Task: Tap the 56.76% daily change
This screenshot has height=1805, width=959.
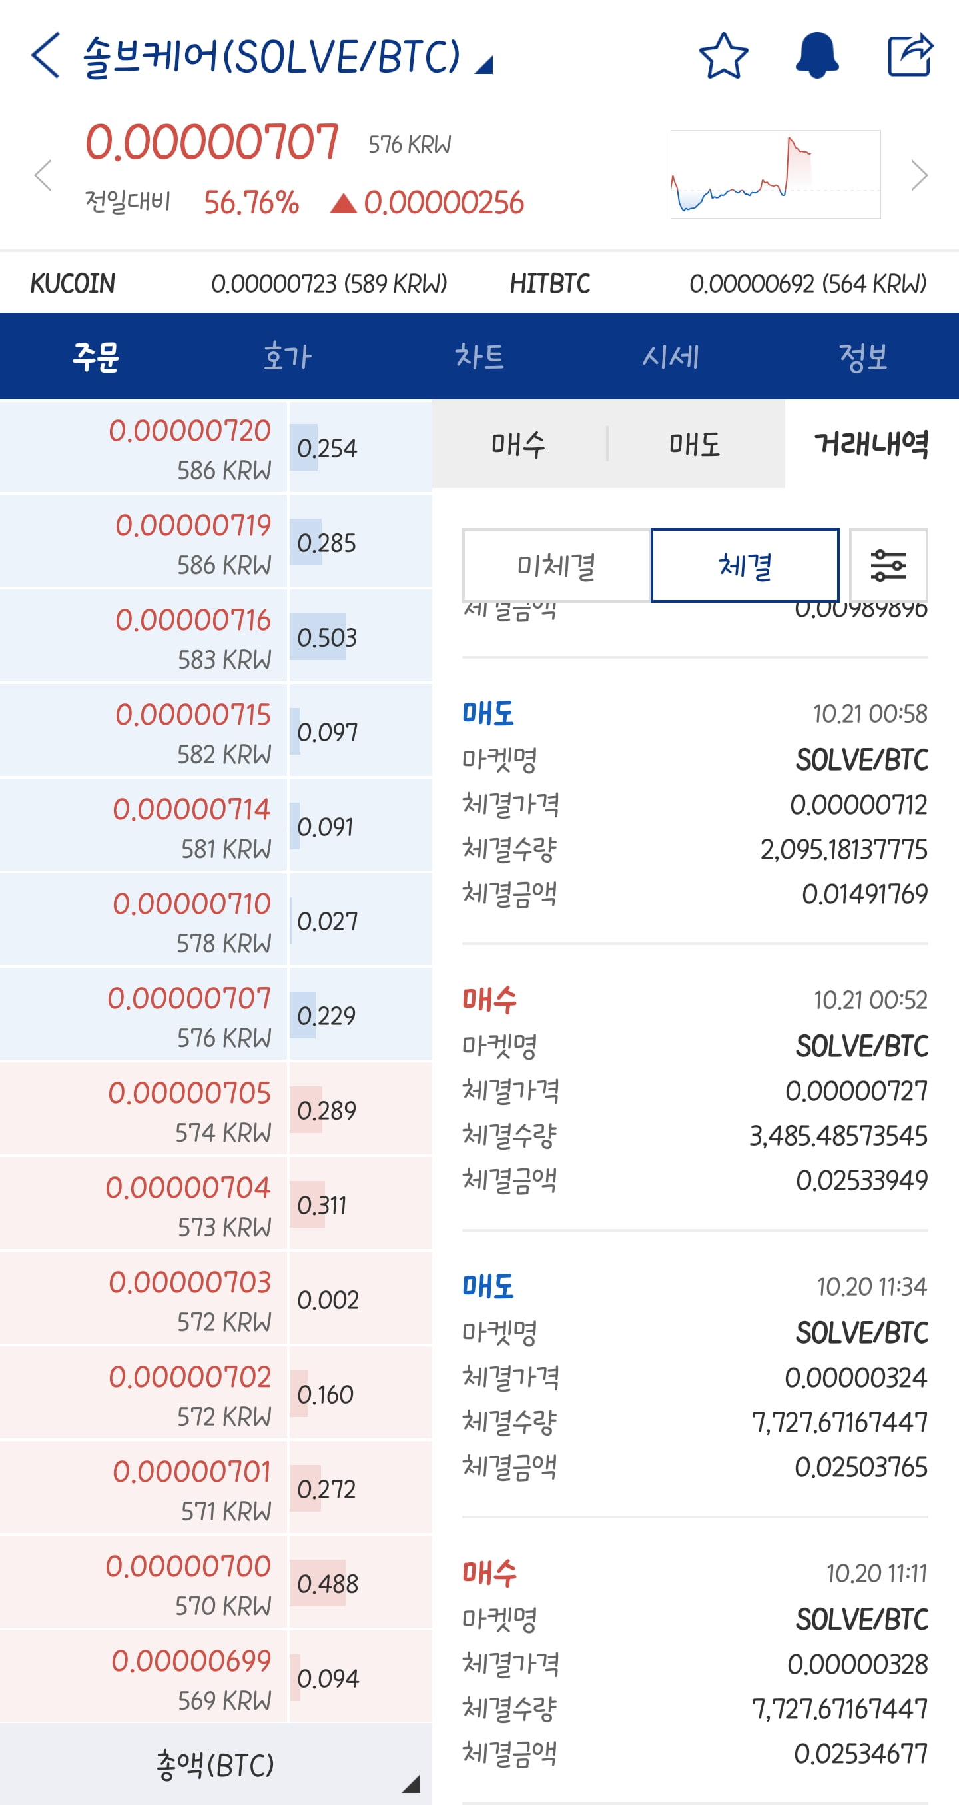Action: pos(251,203)
